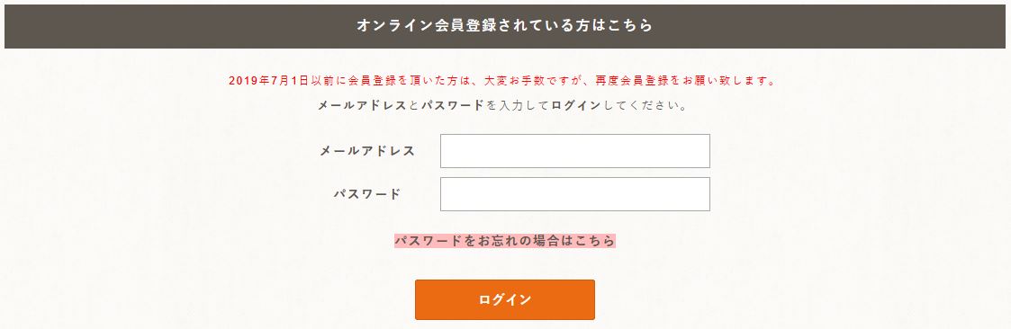1011x329 pixels.
Task: Click bold メールアドレス word in instruction line
Action: tap(362, 105)
